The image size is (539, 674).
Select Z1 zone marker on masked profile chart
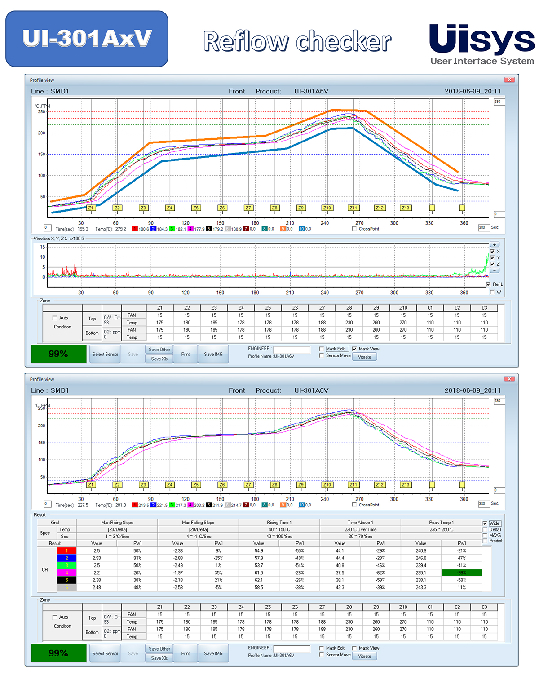[x=91, y=208]
